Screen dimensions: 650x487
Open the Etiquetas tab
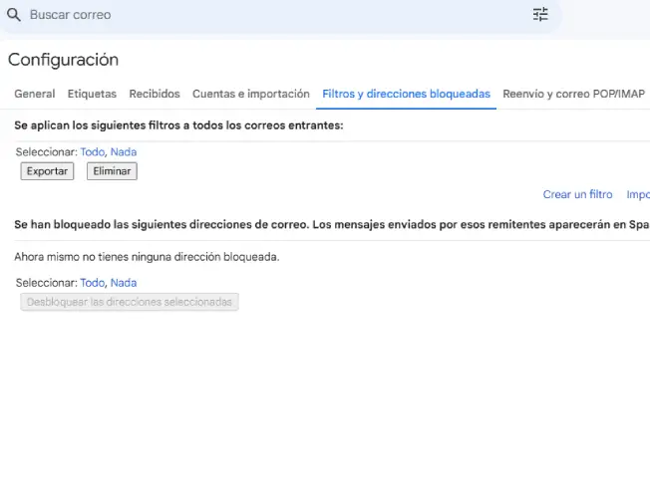point(92,94)
